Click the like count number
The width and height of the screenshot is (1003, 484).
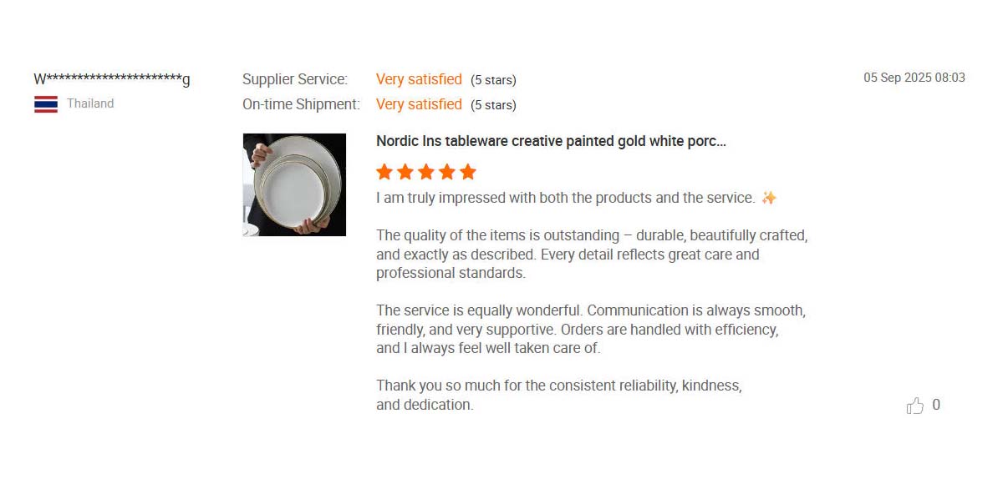click(x=936, y=405)
